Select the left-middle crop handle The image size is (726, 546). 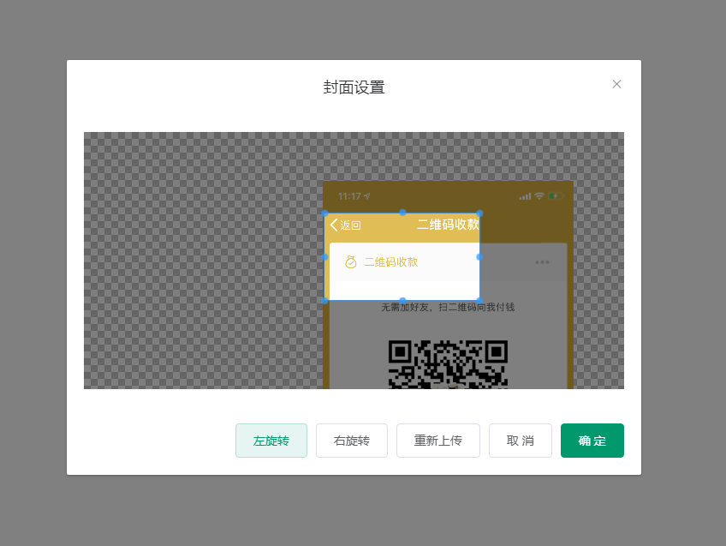(325, 257)
